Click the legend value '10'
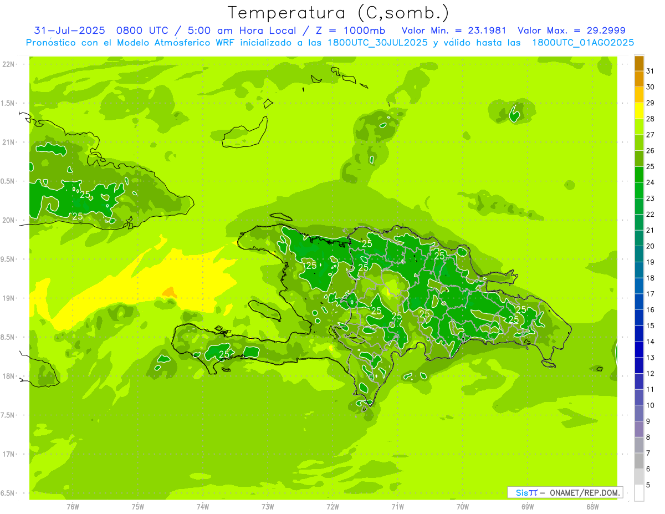665x514 pixels. (651, 405)
